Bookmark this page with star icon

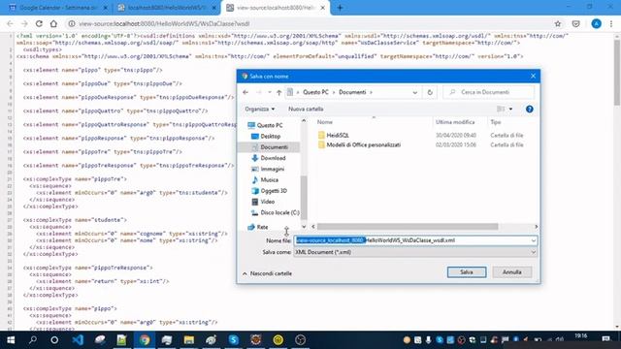pos(558,23)
